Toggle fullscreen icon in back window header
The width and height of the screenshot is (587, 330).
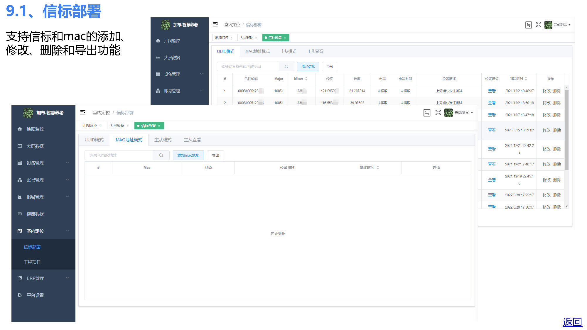coord(539,25)
